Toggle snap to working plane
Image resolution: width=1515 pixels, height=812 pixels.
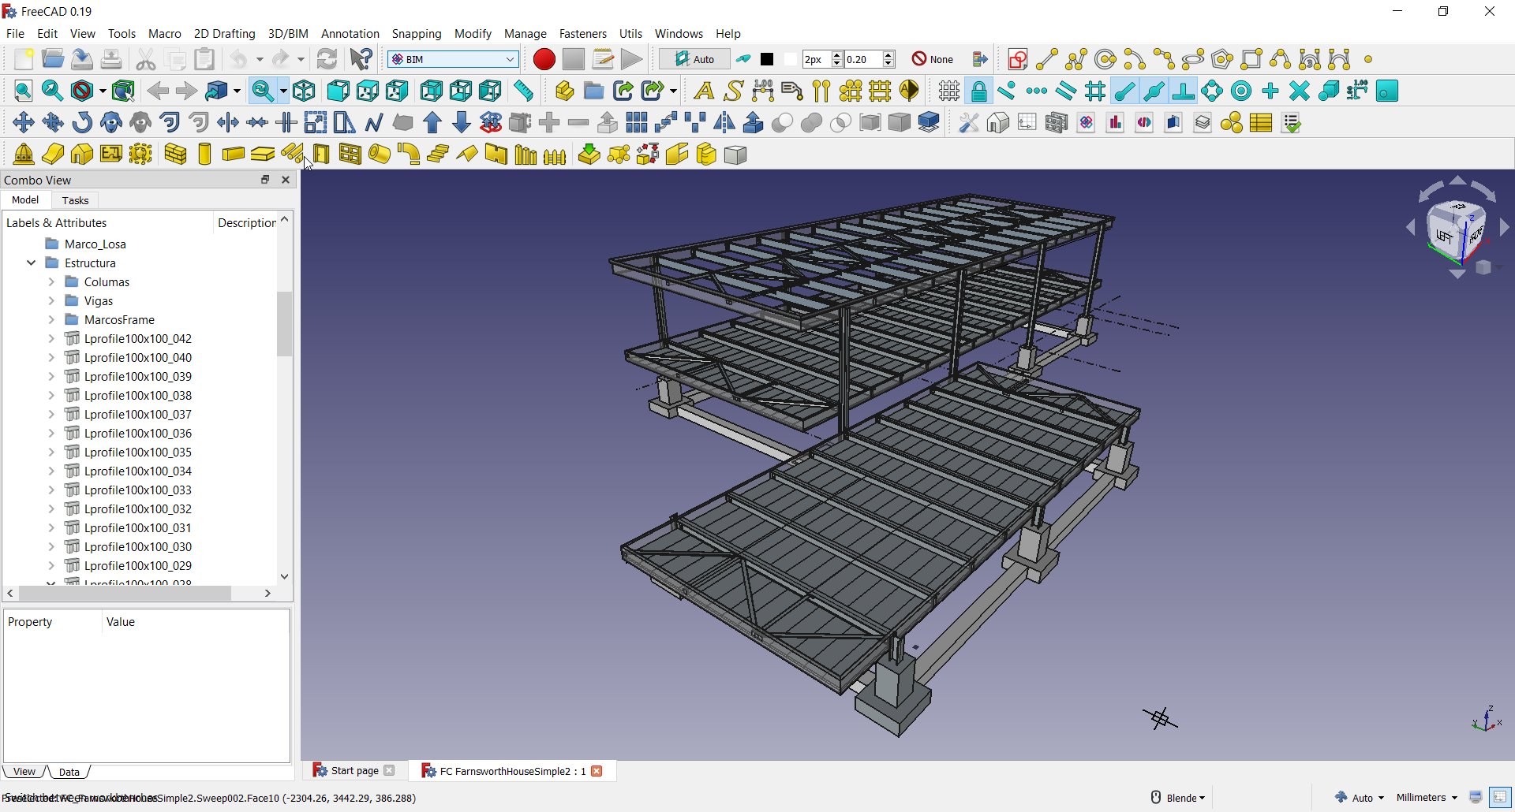[1387, 91]
